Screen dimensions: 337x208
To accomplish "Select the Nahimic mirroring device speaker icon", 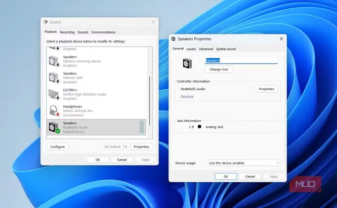I will point(54,61).
